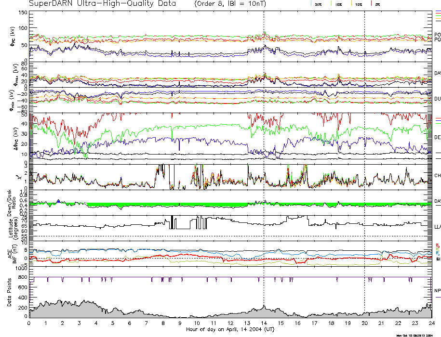
Task: Click the timestamp text at bottom right
Action: (x=414, y=335)
